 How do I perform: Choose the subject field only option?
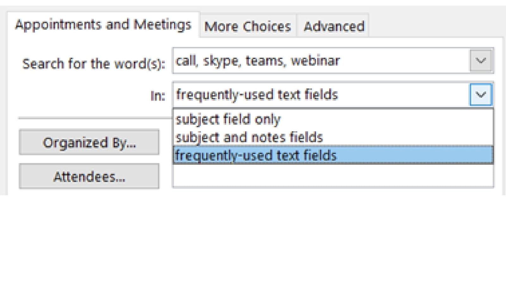pos(228,119)
